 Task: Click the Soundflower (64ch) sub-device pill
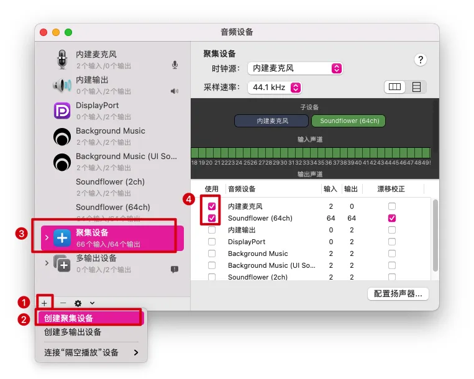[349, 121]
